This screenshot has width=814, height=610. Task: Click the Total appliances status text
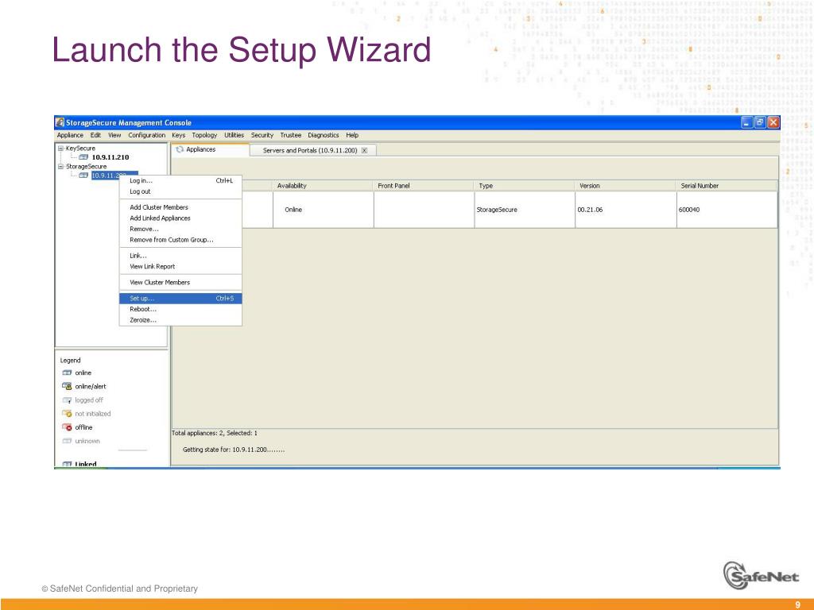coord(215,433)
